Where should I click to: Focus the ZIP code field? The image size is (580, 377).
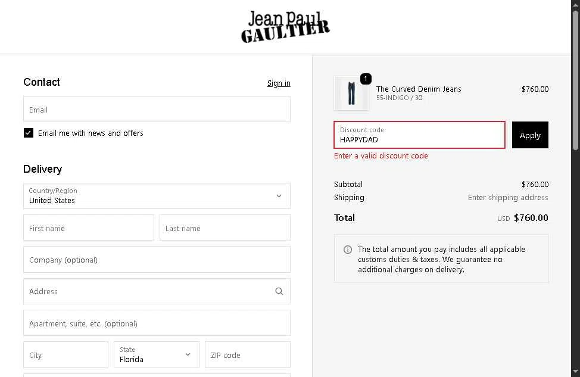[x=248, y=354]
